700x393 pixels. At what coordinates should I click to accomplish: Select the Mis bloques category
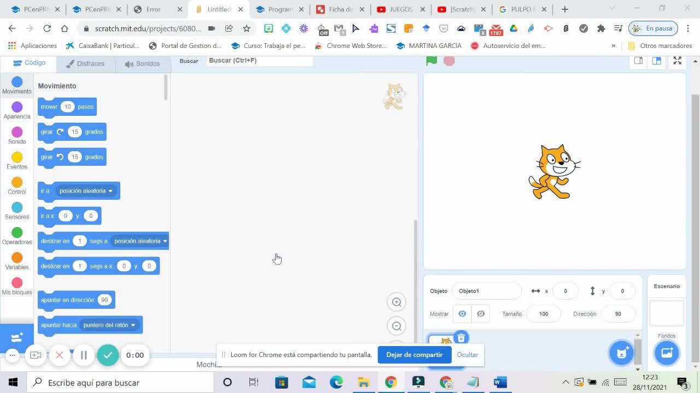coord(17,287)
